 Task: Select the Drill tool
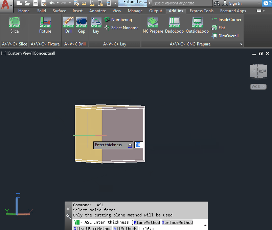tap(69, 25)
